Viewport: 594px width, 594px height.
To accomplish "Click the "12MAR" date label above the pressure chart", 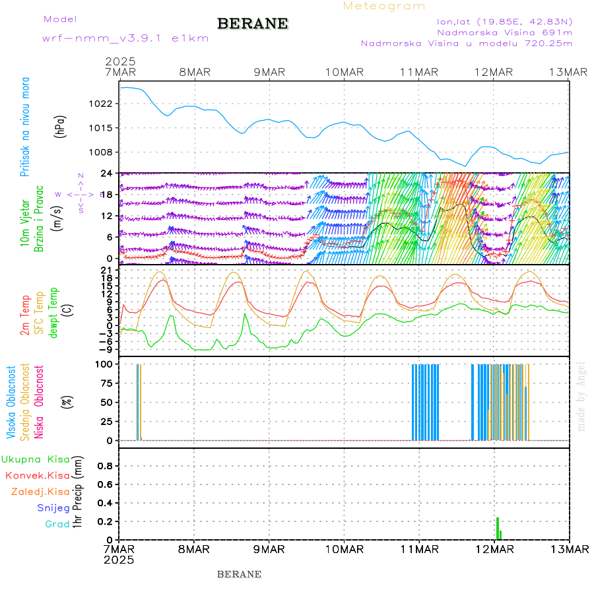I will (x=494, y=72).
